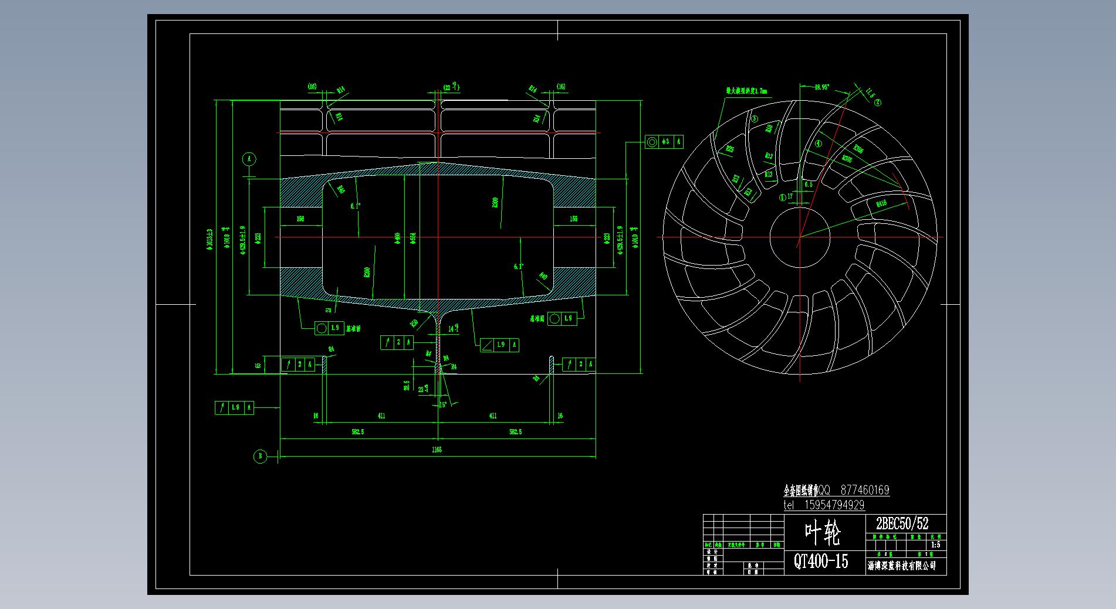Select the 'R300' radius in section view
The height and width of the screenshot is (609, 1116).
pos(495,203)
